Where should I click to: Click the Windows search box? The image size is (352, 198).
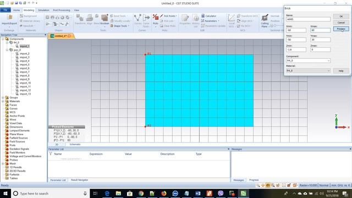(x=50, y=193)
